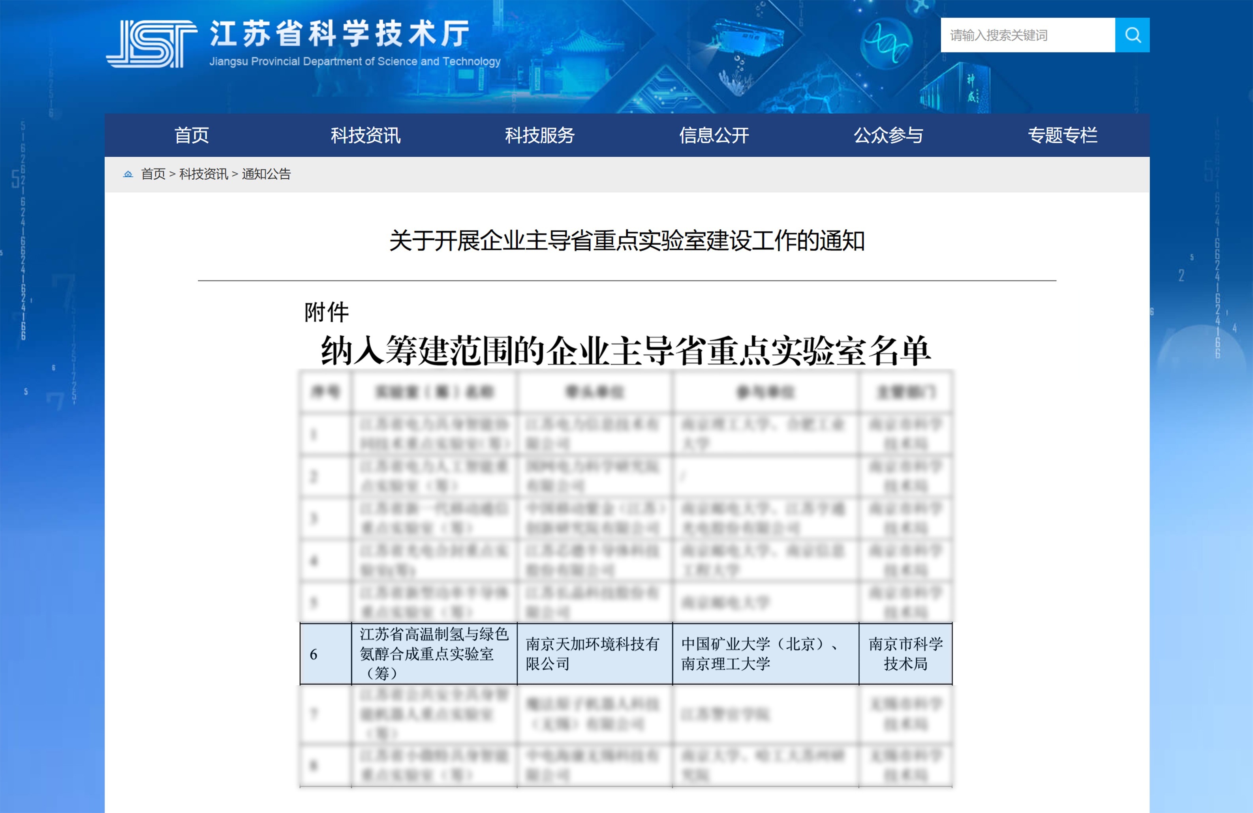Image resolution: width=1253 pixels, height=813 pixels.
Task: Click the article title 关于开展企业主导省重点实验室建设工作的通知
Action: pos(627,240)
